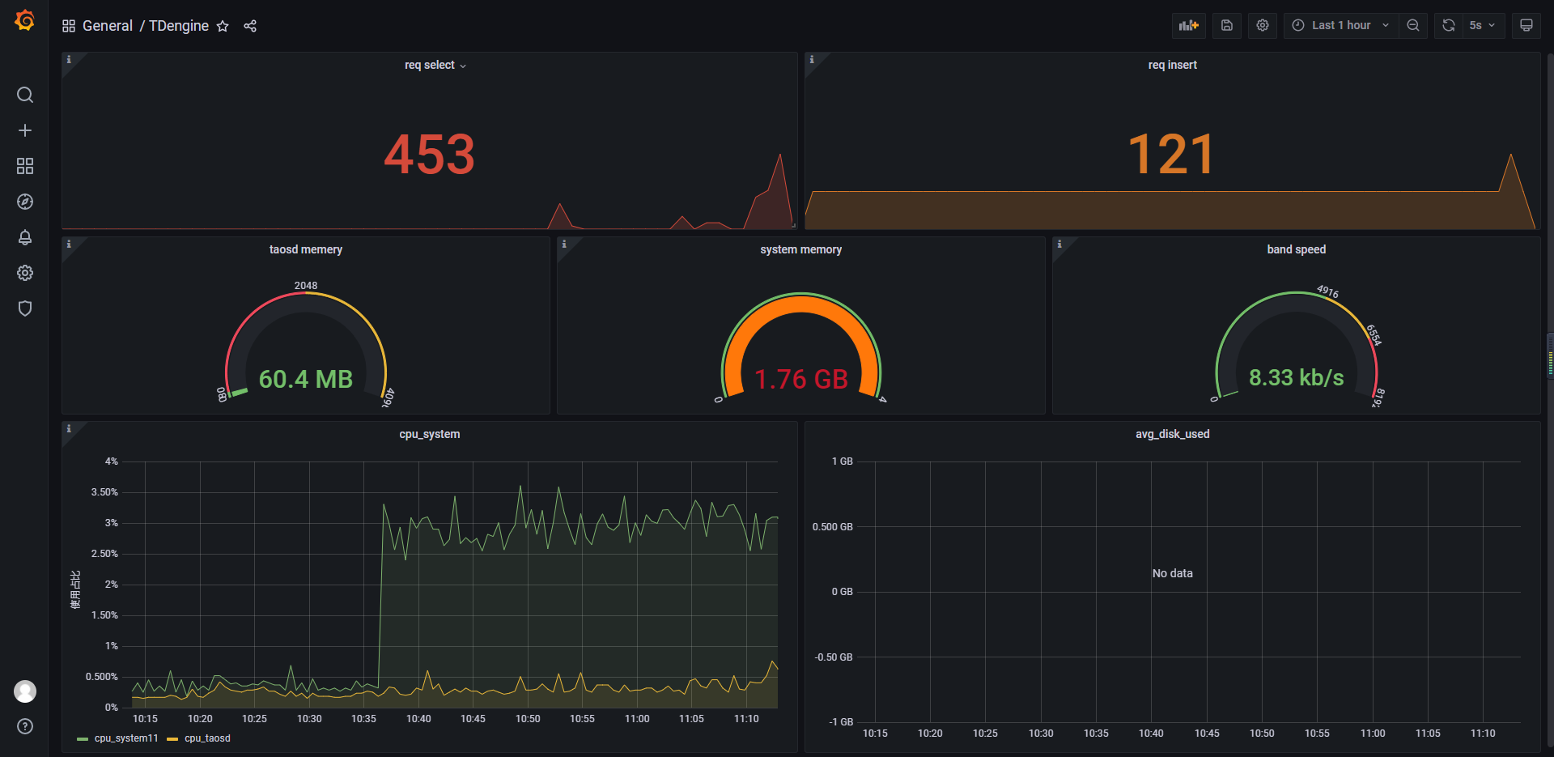Open dashboard settings gear in top bar
The image size is (1554, 757).
[x=1263, y=25]
